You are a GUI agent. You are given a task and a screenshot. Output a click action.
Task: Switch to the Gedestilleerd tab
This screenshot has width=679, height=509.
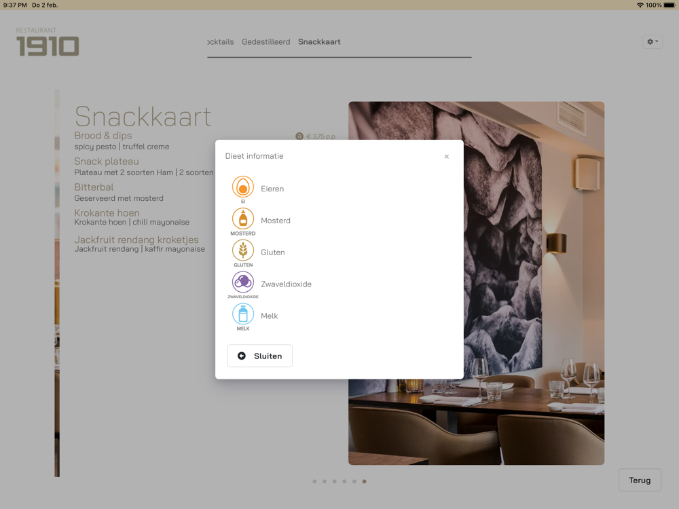266,42
